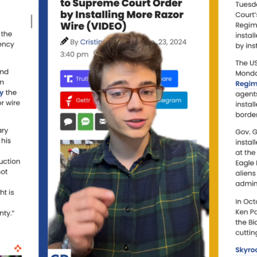Viewport: 257px width, 257px height.
Task: Click the underlined blue link in left column
Action: click(2, 93)
